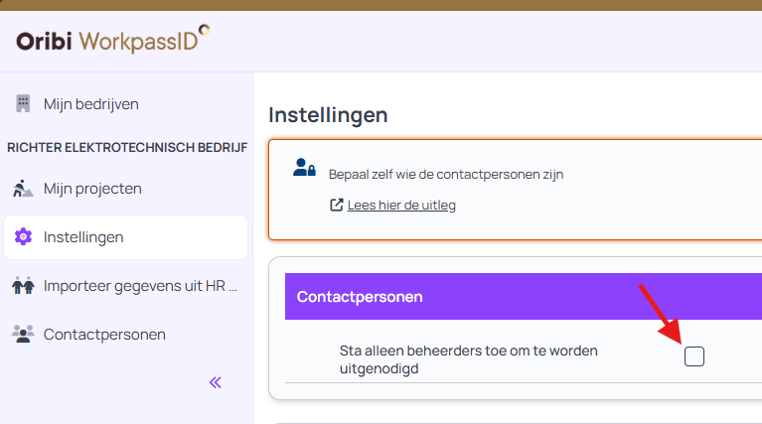
Task: Click the worker icon beside Mijn projecten
Action: (23, 188)
